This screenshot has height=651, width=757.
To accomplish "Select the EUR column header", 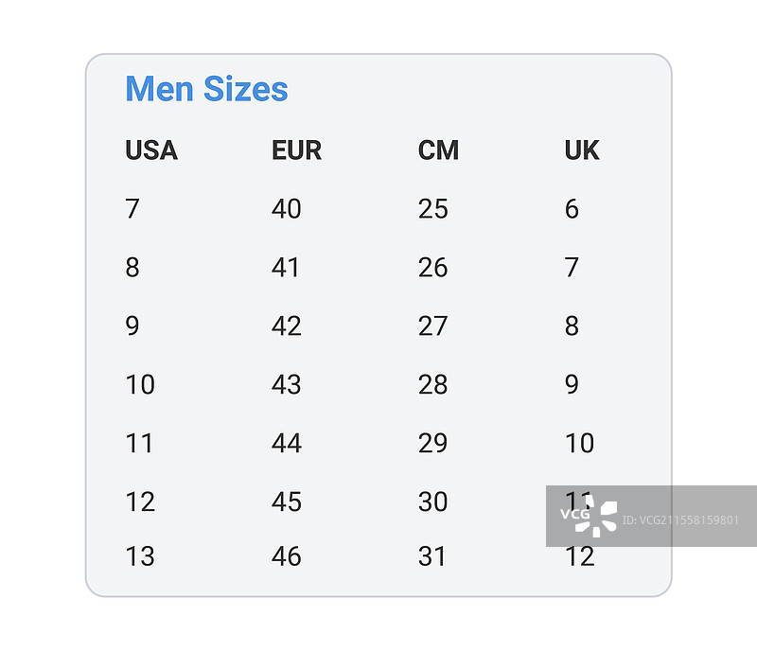I will pyautogui.click(x=296, y=150).
